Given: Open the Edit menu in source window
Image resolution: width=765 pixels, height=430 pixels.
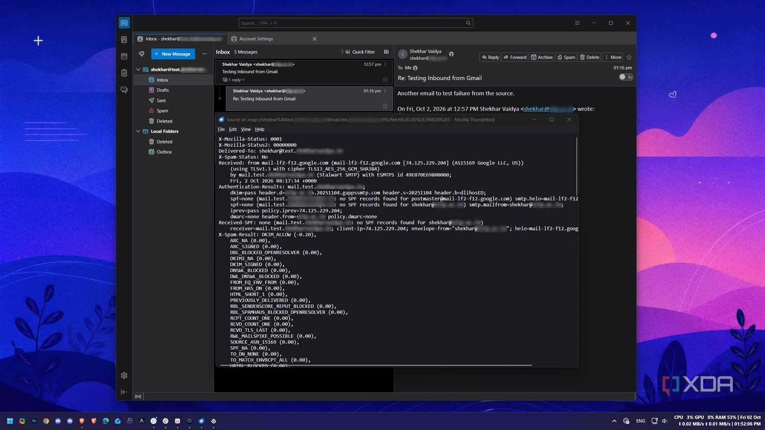Looking at the screenshot, I should point(233,129).
